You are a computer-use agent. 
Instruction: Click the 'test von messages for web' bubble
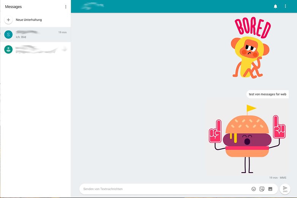[x=267, y=94]
